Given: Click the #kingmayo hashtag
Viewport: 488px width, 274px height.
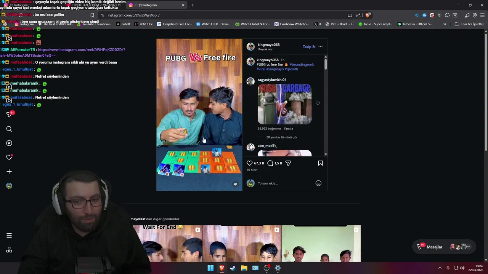Looking at the screenshot, I should coord(275,69).
